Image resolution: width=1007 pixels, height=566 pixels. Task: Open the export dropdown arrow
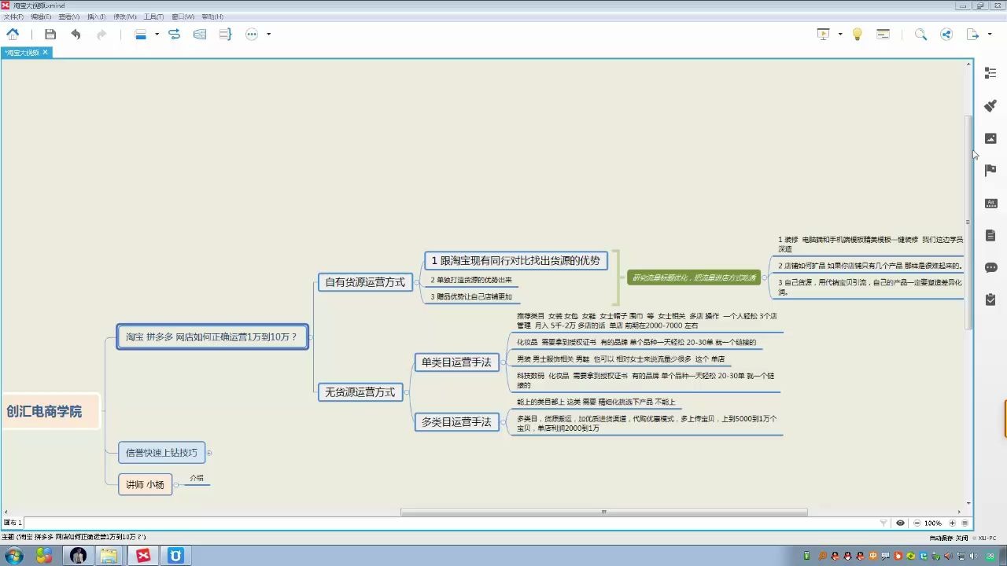tap(990, 34)
